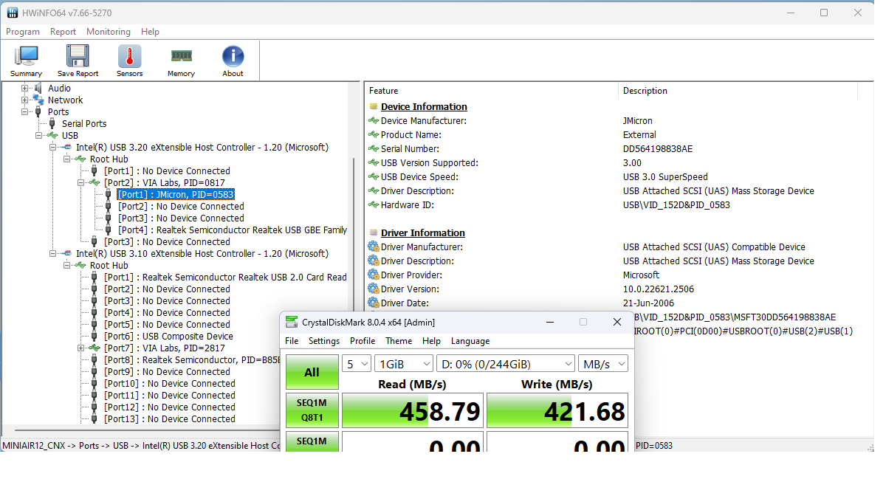Expand the Network tree node
This screenshot has height=496, width=886.
(x=24, y=100)
